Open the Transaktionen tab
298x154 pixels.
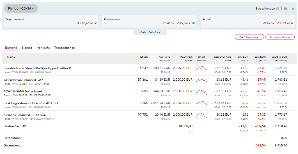click(65, 48)
